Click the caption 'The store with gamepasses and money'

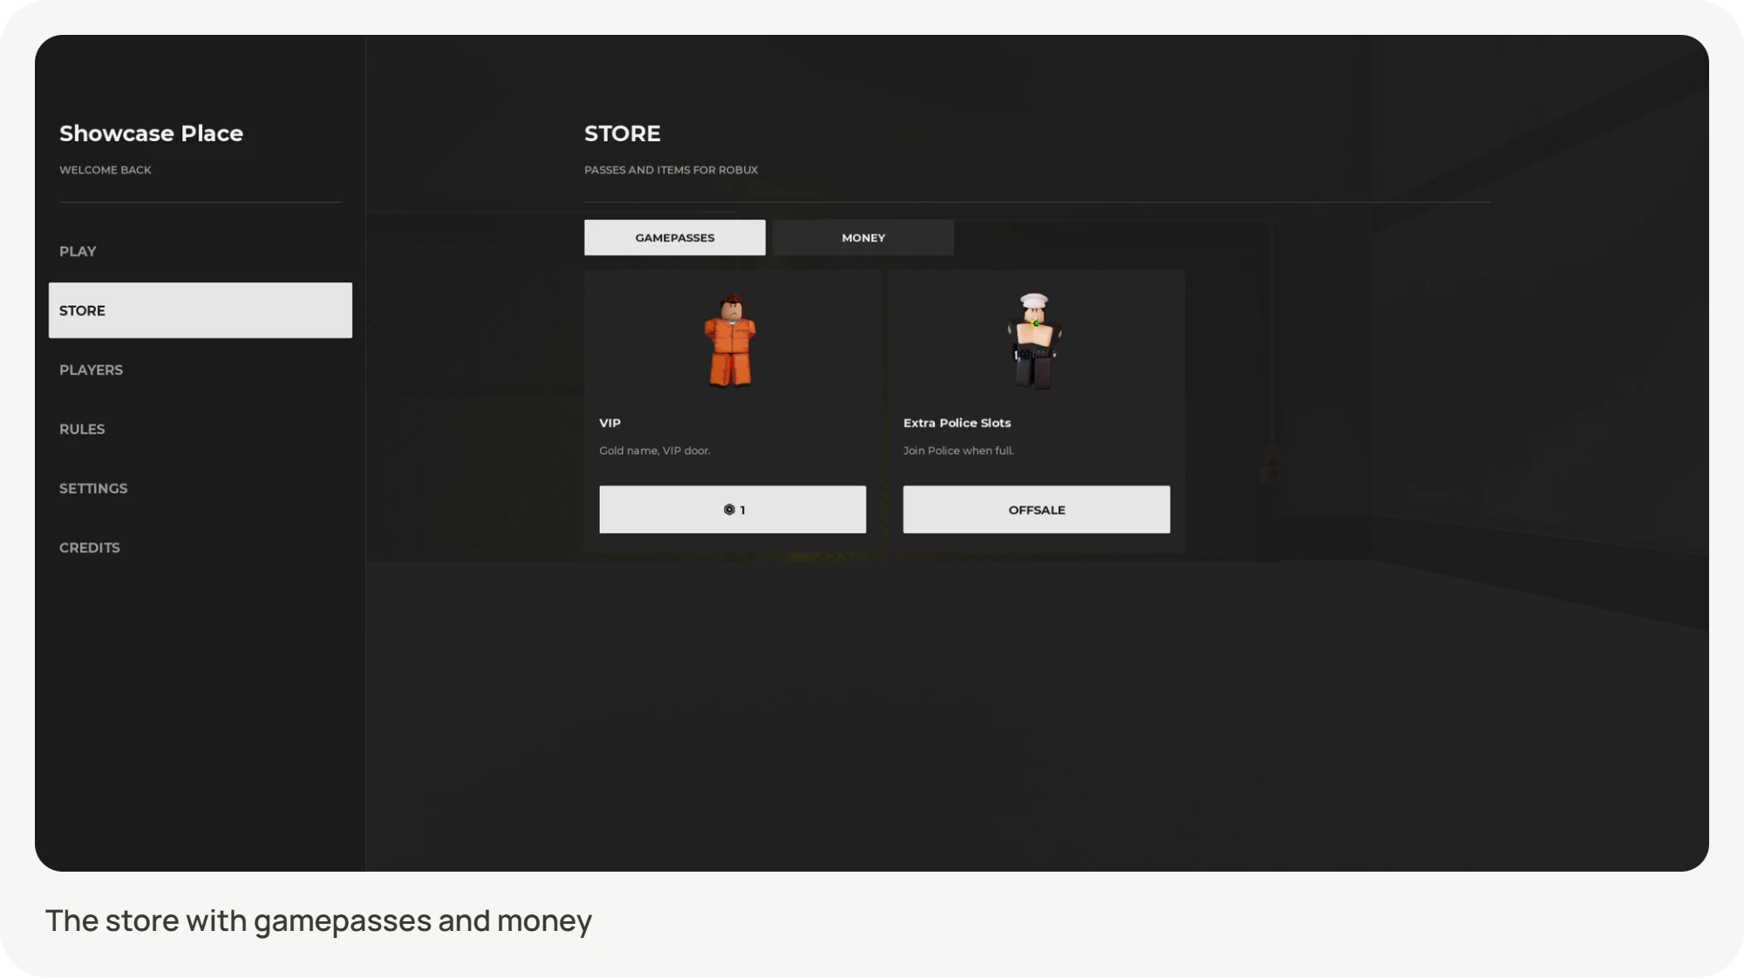pyautogui.click(x=318, y=920)
